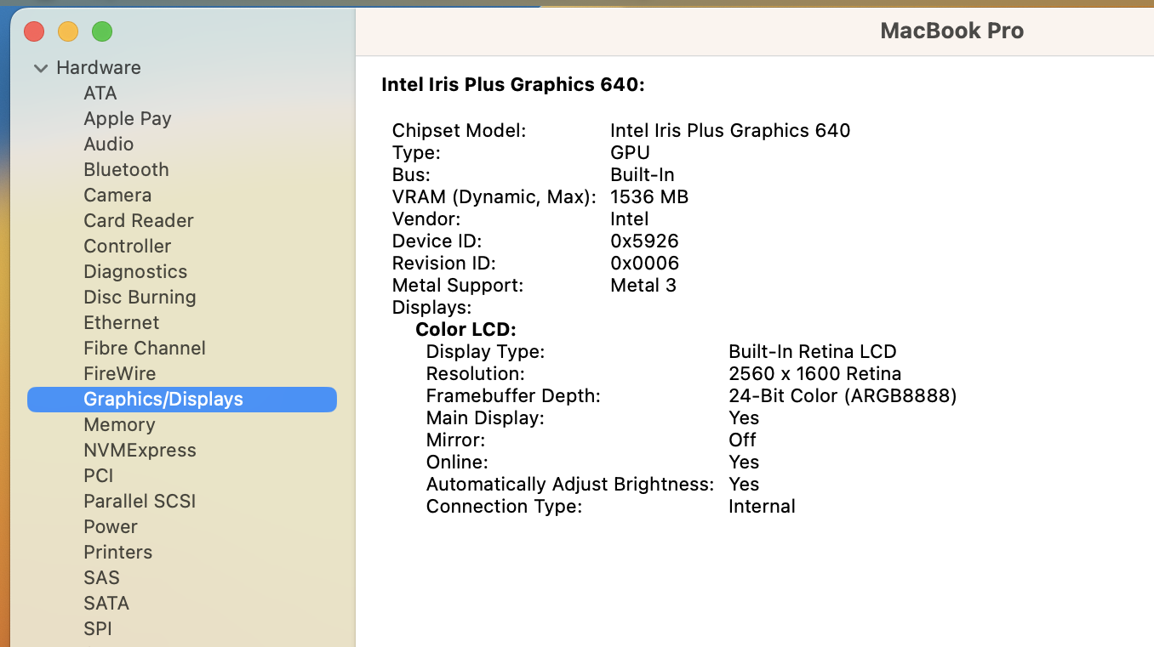Select Diagnostics in the sidebar
Viewport: 1154px width, 647px height.
(135, 272)
